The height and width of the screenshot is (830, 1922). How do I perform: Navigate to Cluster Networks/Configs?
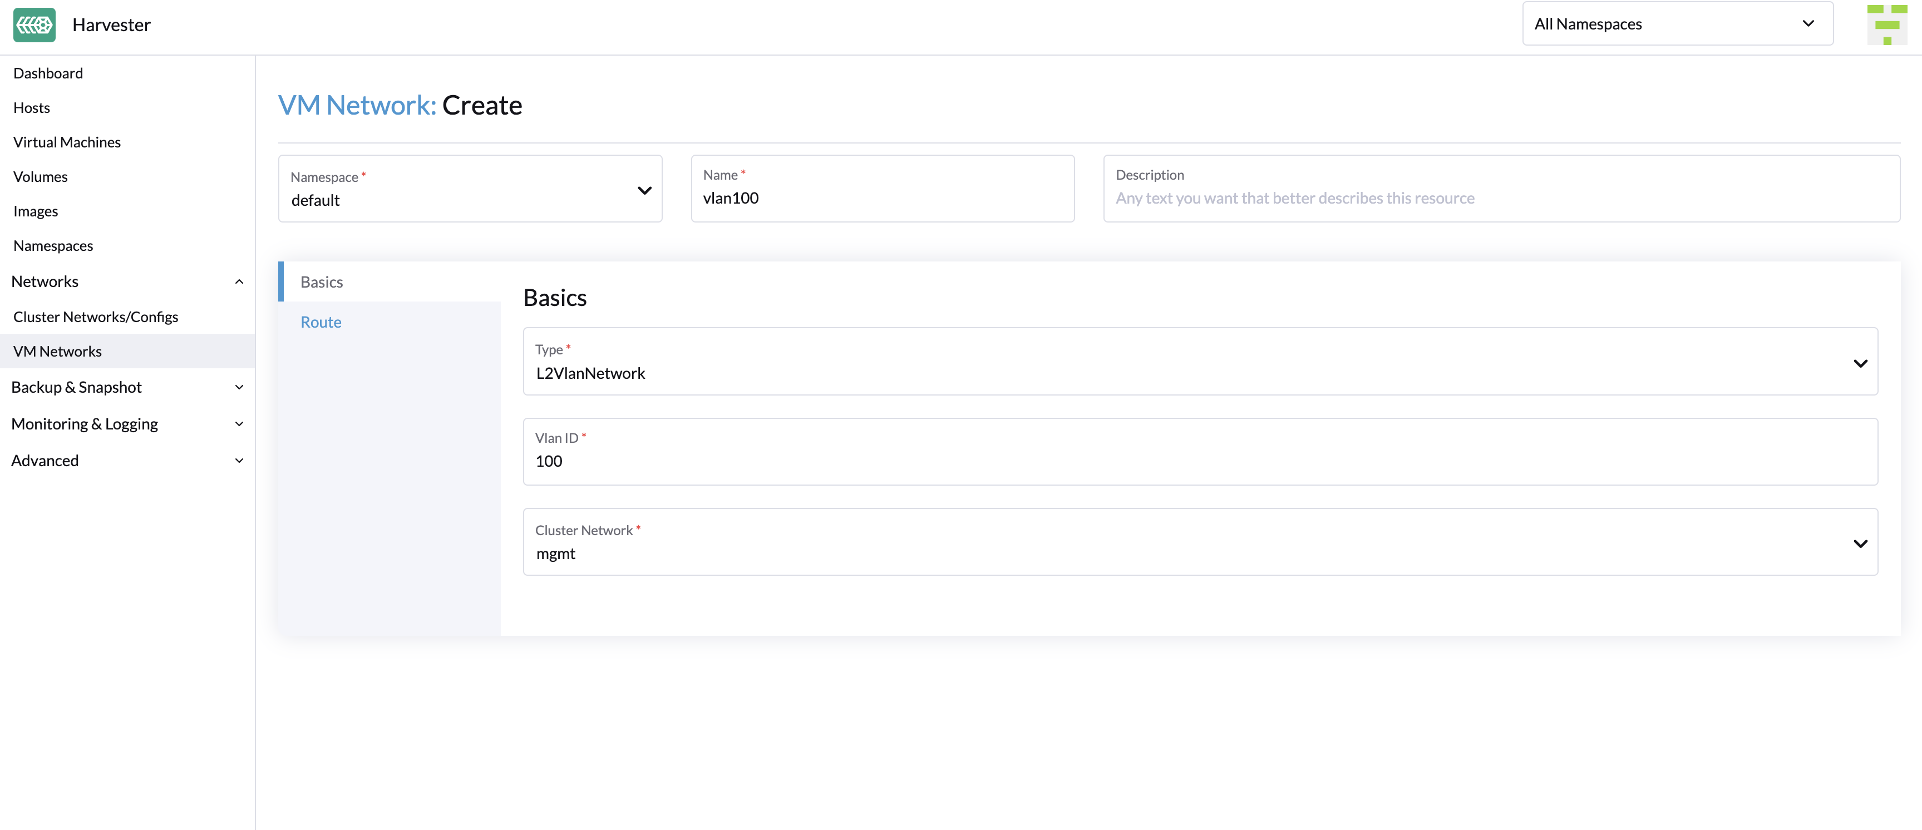(95, 316)
